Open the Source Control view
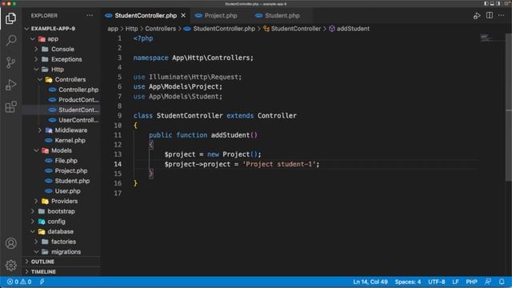Image resolution: width=512 pixels, height=288 pixels. pyautogui.click(x=10, y=62)
